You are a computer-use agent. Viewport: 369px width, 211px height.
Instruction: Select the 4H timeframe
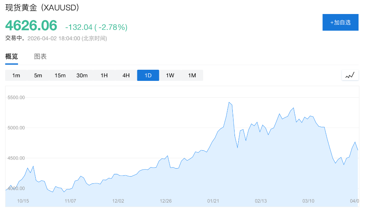click(126, 75)
